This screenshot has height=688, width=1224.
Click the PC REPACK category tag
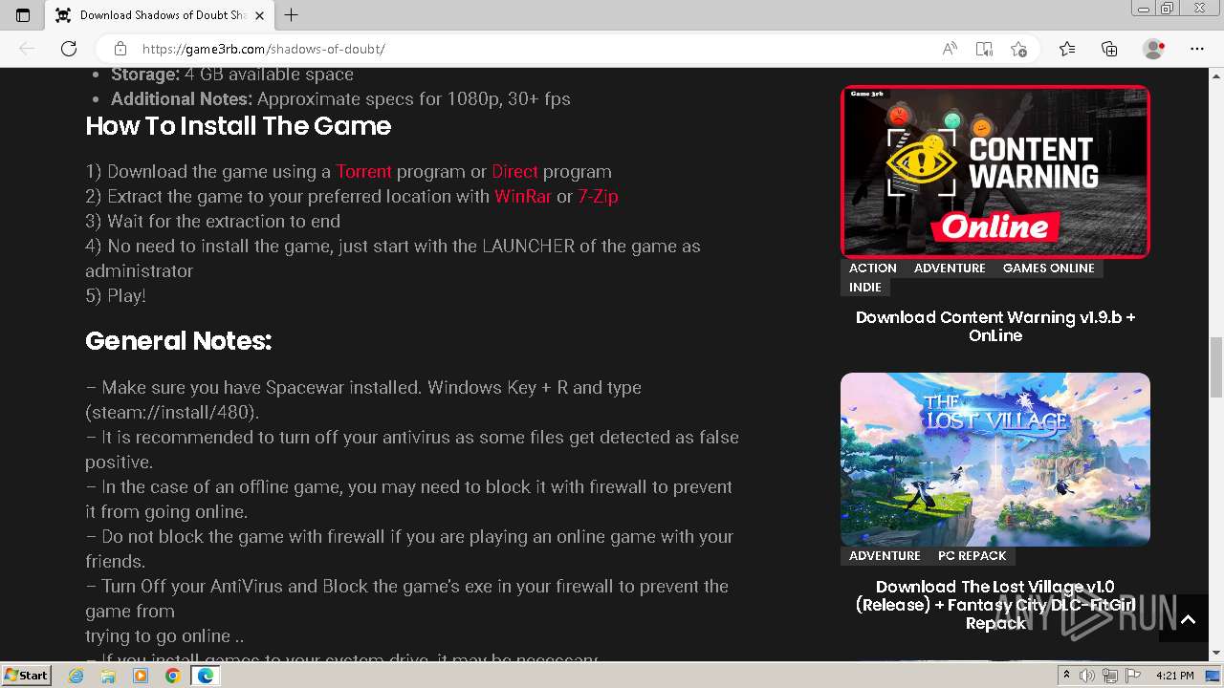972,556
